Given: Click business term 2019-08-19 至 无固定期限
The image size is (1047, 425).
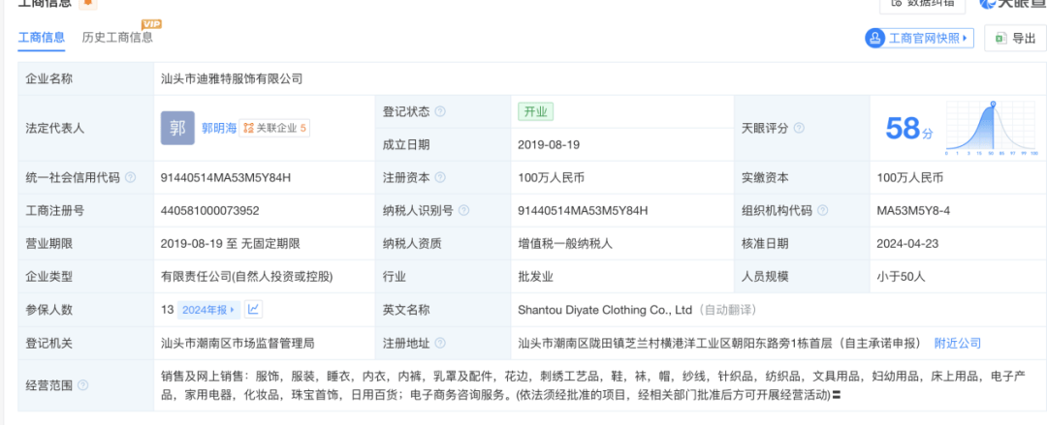Looking at the screenshot, I should tap(231, 244).
